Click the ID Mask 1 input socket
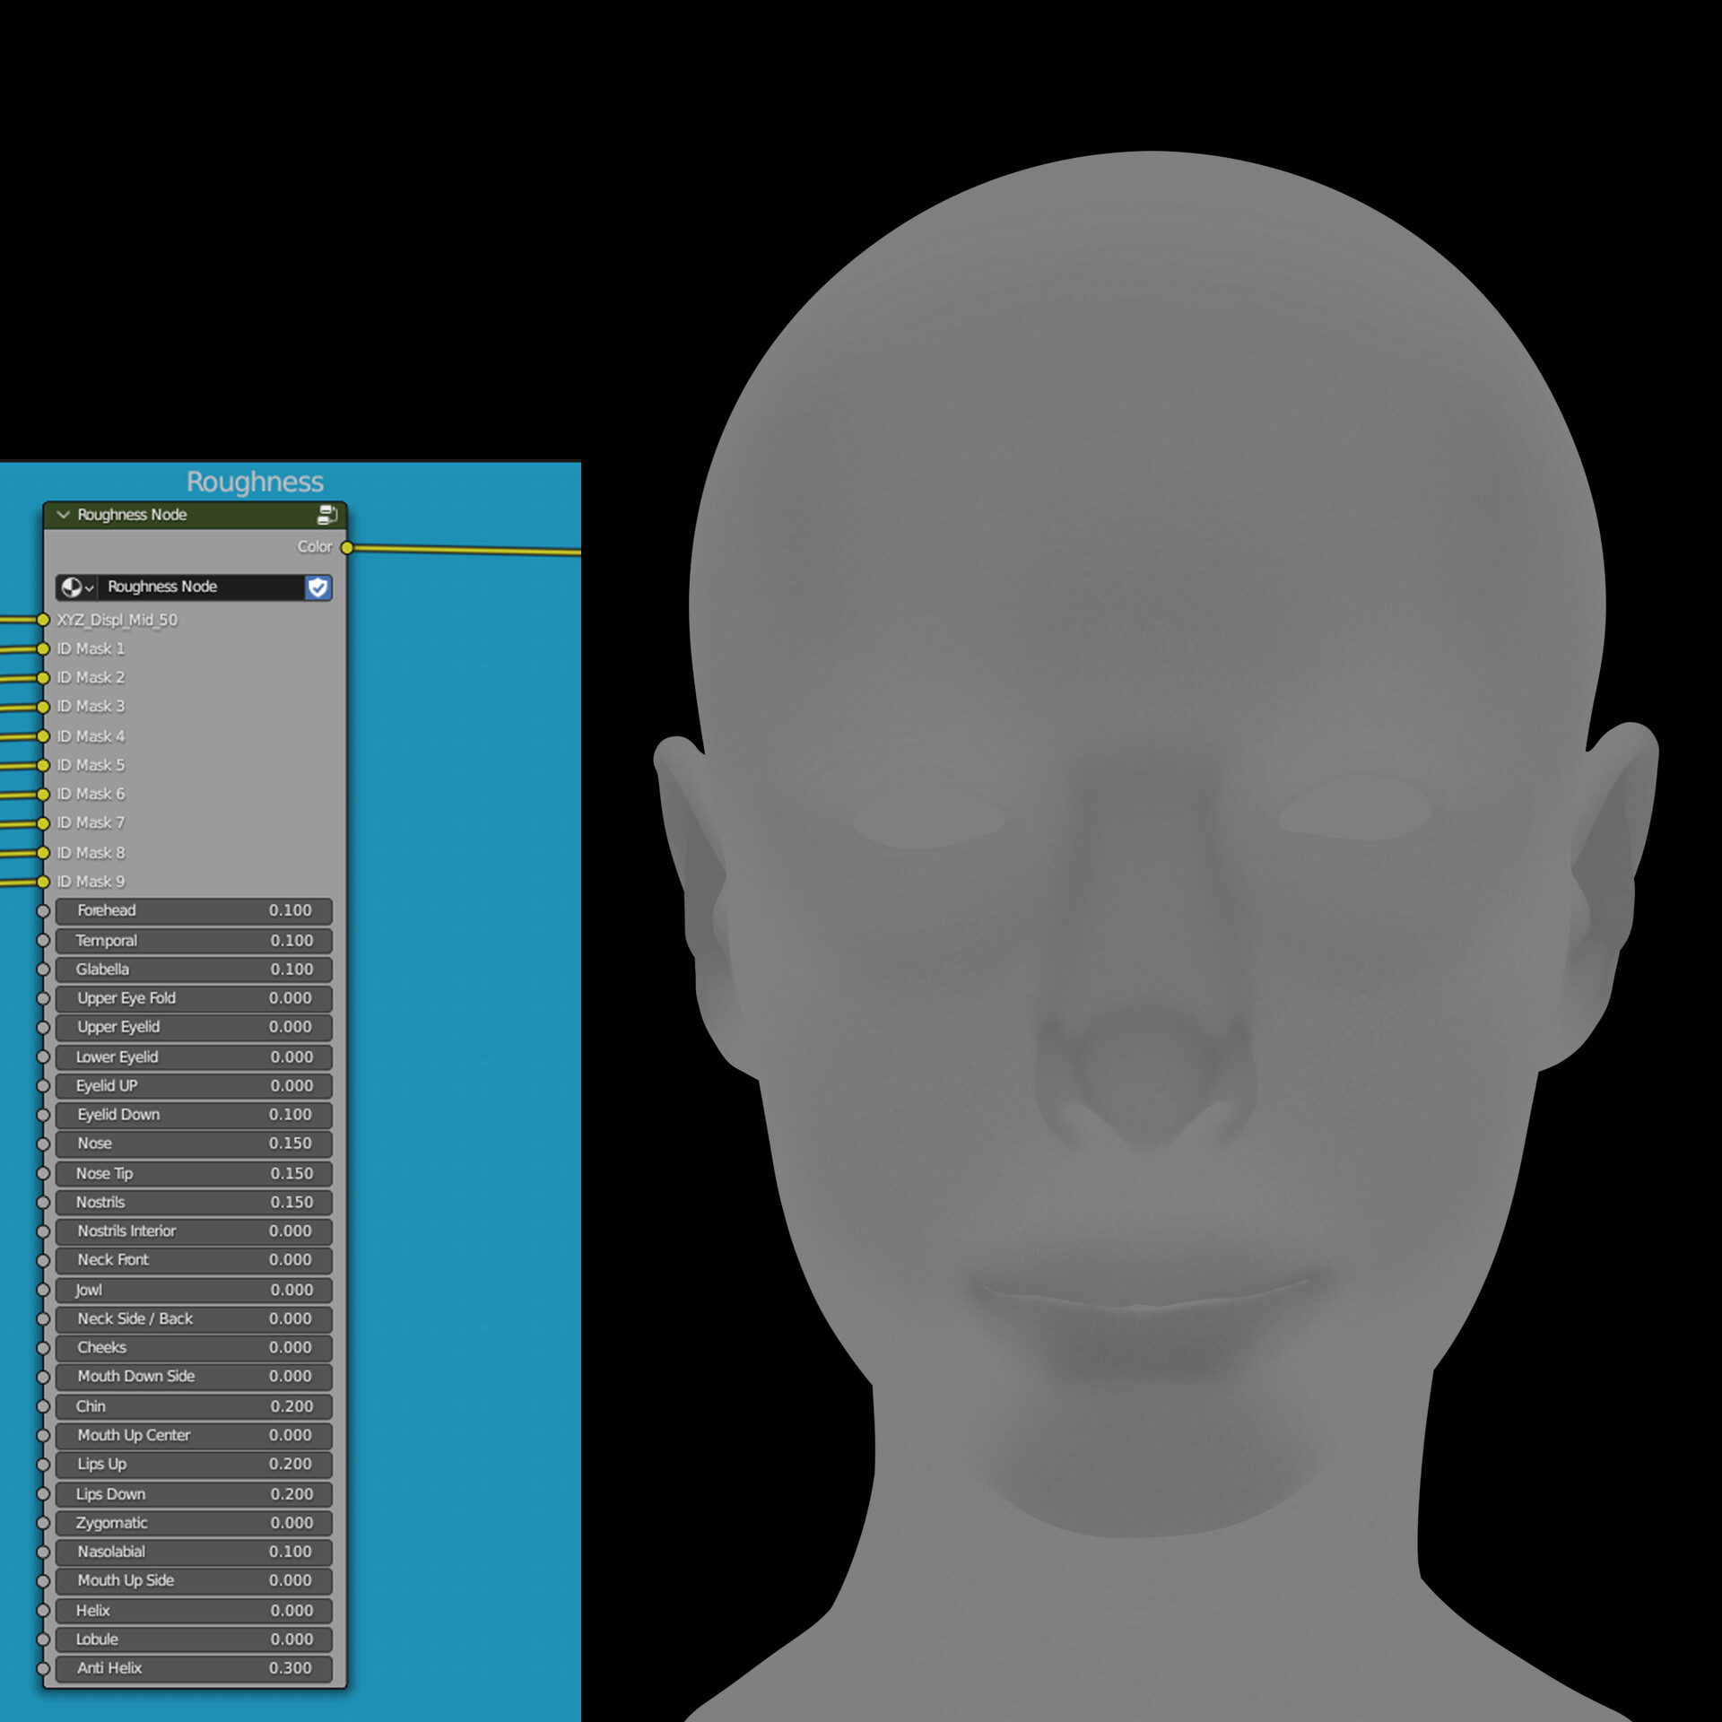Viewport: 1722px width, 1722px height. tap(43, 648)
